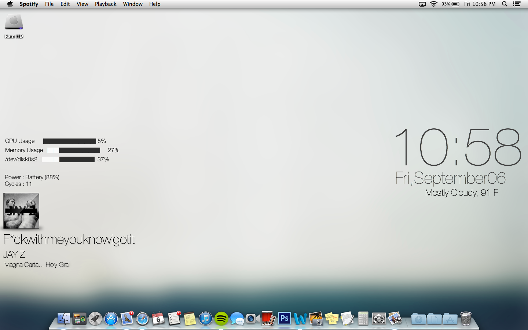Launch Safari compass icon
528x330 pixels.
click(143, 318)
